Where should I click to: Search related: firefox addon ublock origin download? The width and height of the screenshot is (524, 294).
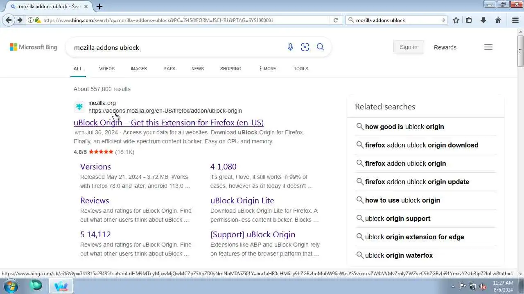pos(422,145)
